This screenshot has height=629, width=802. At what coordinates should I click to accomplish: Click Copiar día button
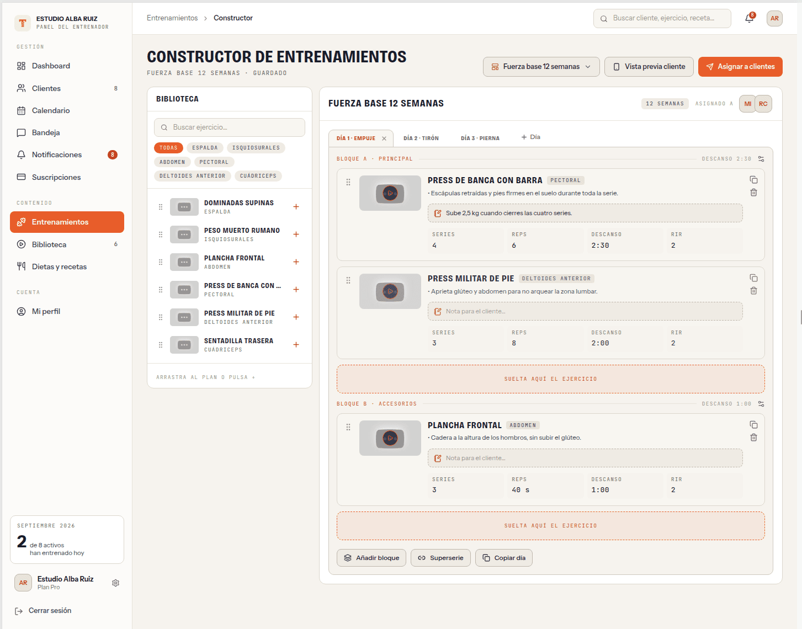(x=504, y=558)
